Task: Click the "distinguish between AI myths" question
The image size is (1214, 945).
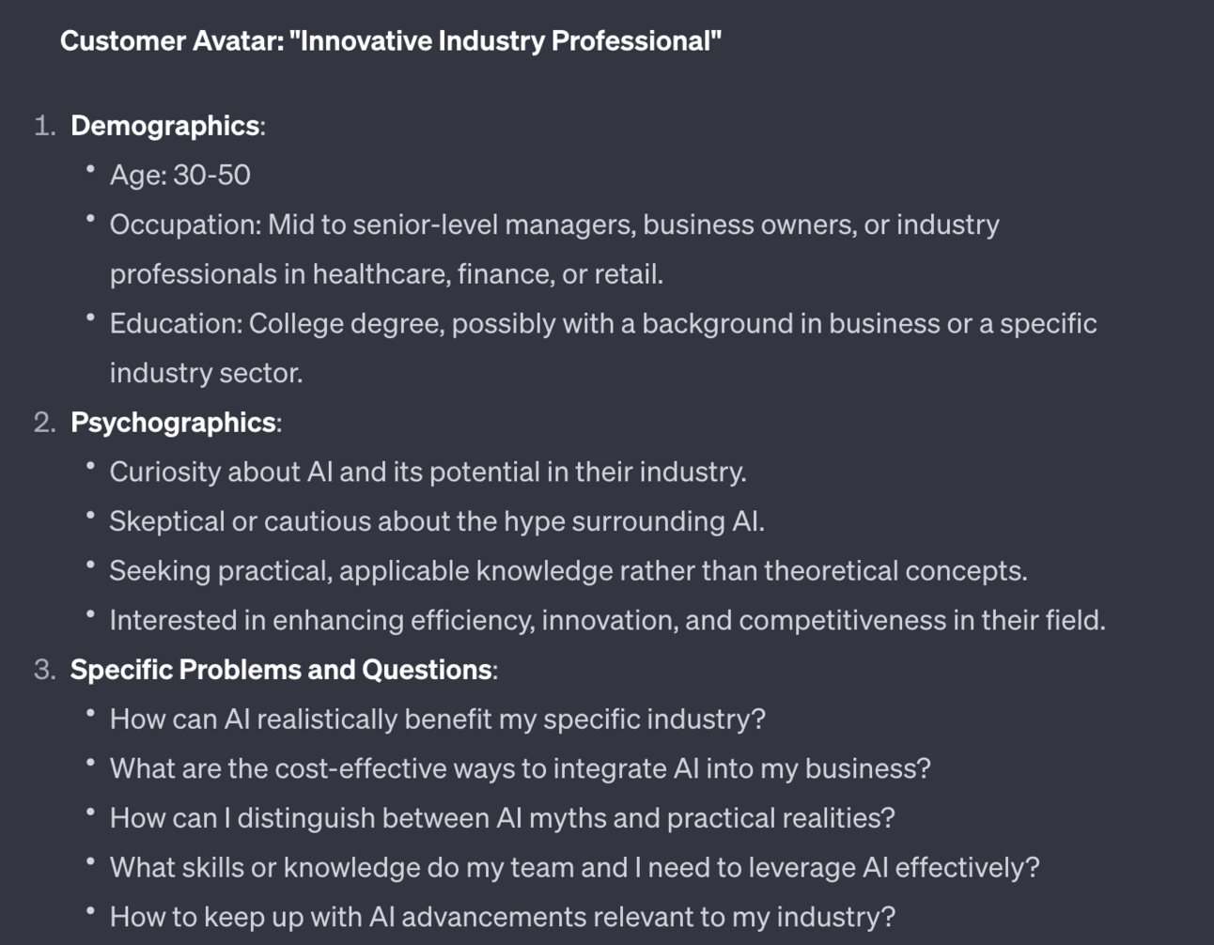Action: 502,818
